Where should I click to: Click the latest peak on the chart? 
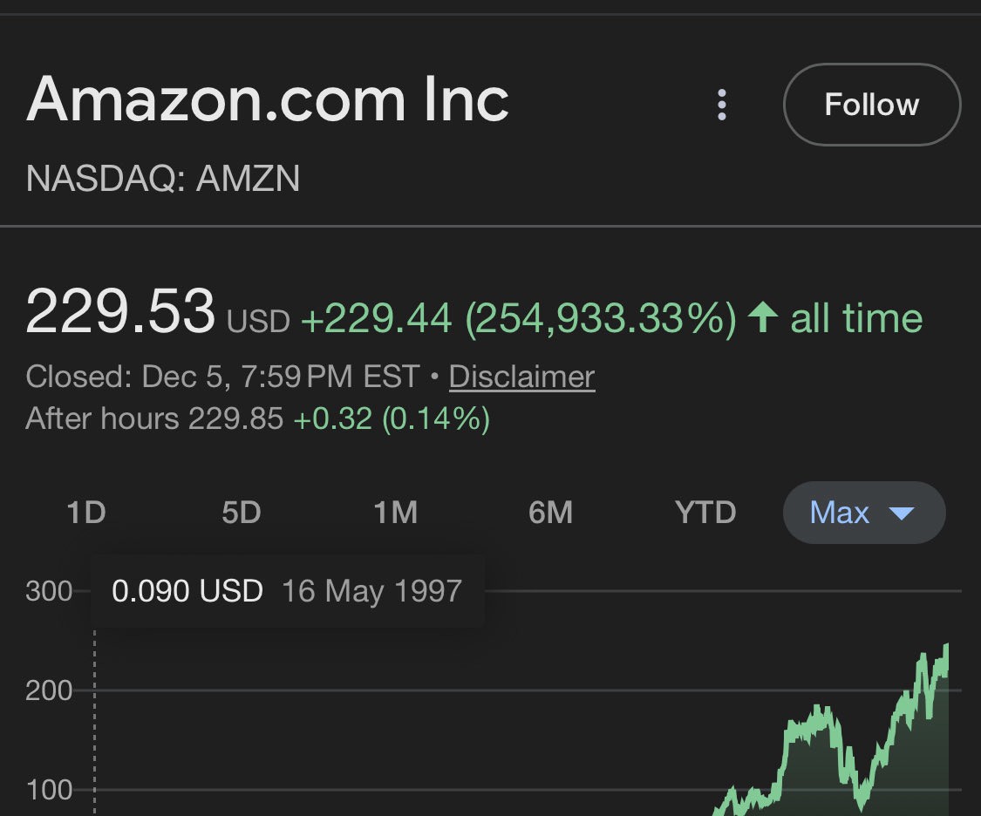pos(946,647)
